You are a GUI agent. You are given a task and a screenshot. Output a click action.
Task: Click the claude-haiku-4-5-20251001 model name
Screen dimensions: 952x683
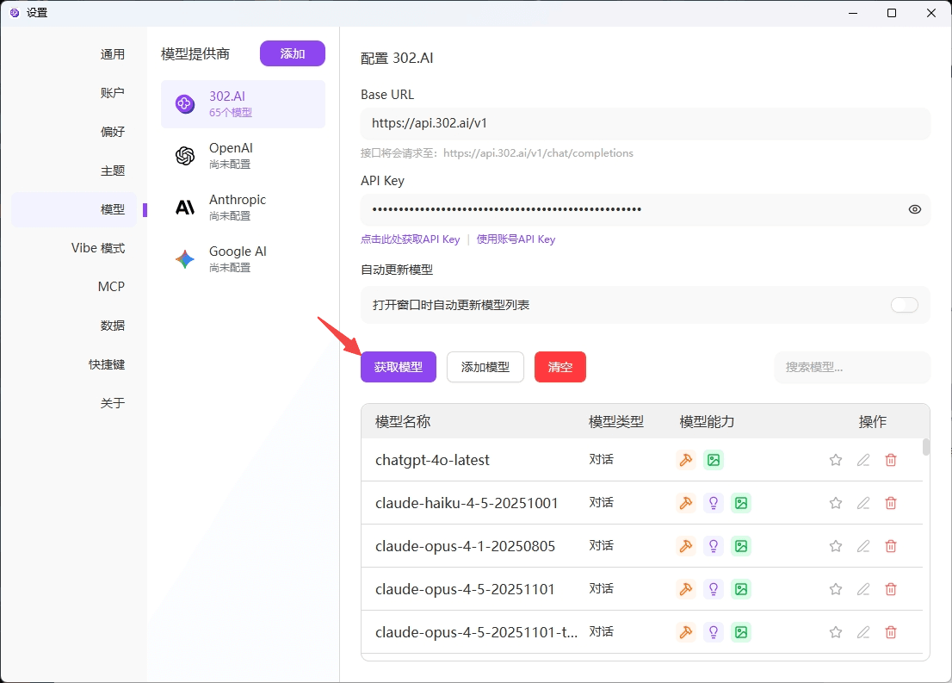point(467,503)
